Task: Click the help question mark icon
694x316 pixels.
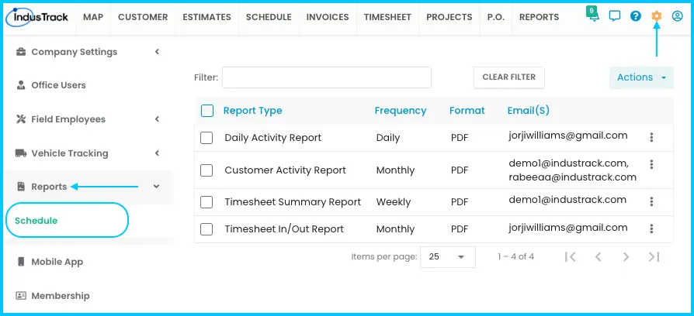Action: point(636,16)
